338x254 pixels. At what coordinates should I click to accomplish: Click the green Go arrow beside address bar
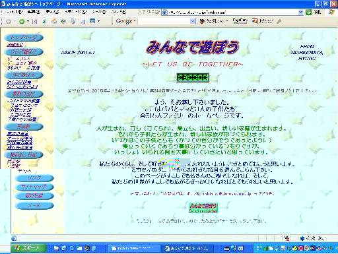point(308,12)
